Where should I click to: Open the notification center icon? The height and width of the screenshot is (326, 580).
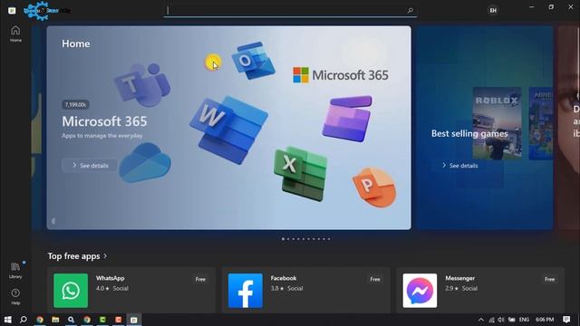click(566, 320)
